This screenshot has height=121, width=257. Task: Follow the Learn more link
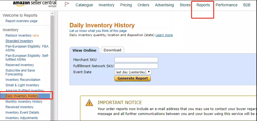164,35
